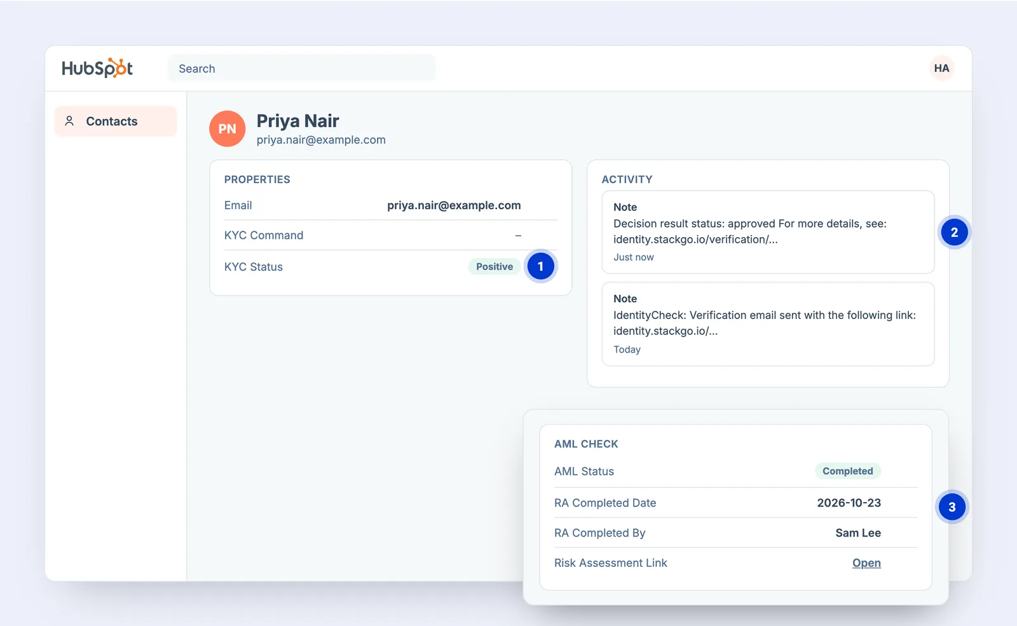Click the Positive KYC status badge
The height and width of the screenshot is (626, 1017).
coord(495,267)
